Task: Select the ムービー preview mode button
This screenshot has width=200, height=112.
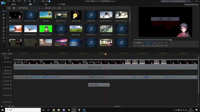Action: [x=148, y=43]
